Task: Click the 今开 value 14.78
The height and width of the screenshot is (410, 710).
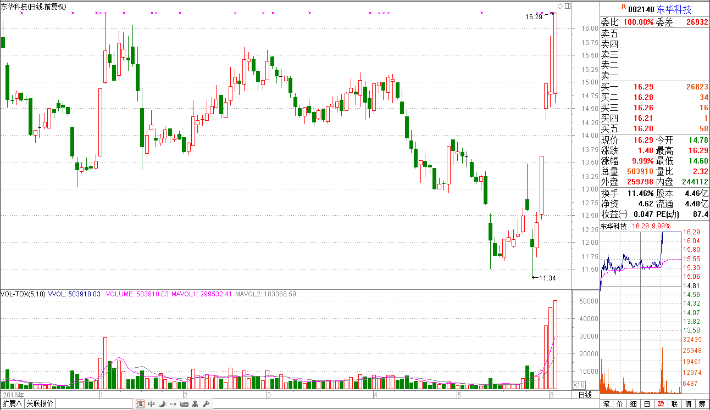Action: (x=697, y=140)
